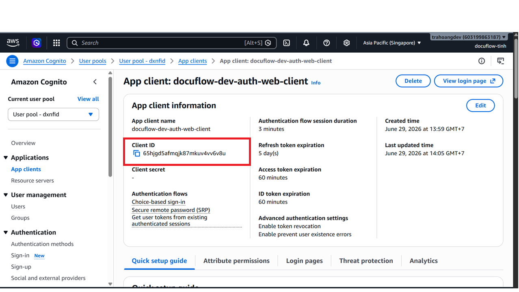Open the services grid menu icon
Viewport: 519px width, 292px height.
click(x=56, y=43)
